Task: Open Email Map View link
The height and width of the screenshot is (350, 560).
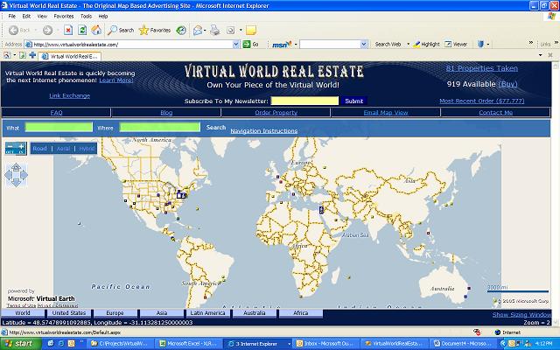Action: [386, 113]
